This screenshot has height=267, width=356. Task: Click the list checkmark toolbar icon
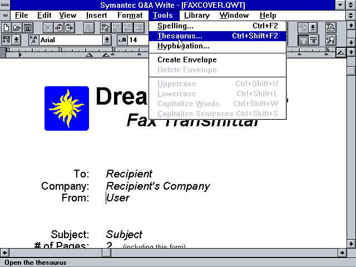coord(116,28)
